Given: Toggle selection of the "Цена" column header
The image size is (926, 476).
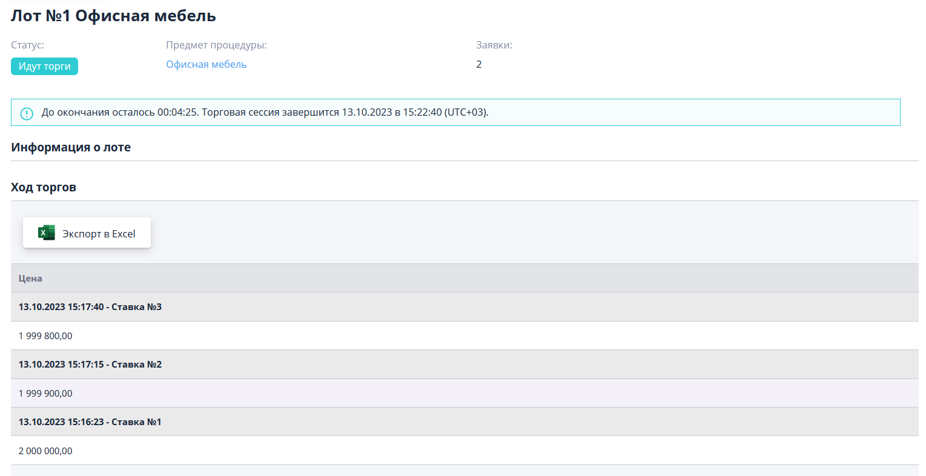Looking at the screenshot, I should coord(30,278).
